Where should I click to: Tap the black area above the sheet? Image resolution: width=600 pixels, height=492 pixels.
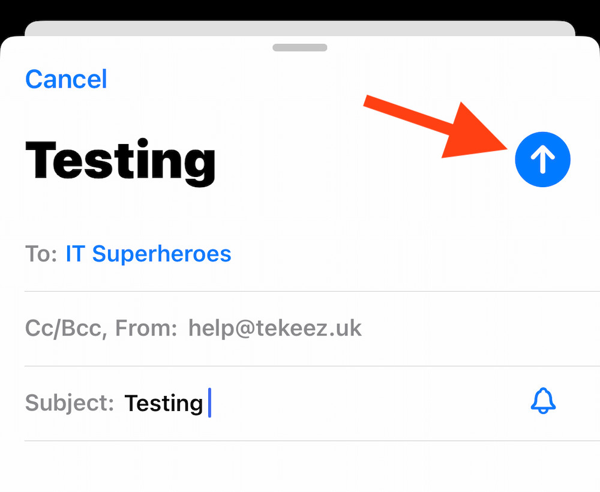point(300,9)
